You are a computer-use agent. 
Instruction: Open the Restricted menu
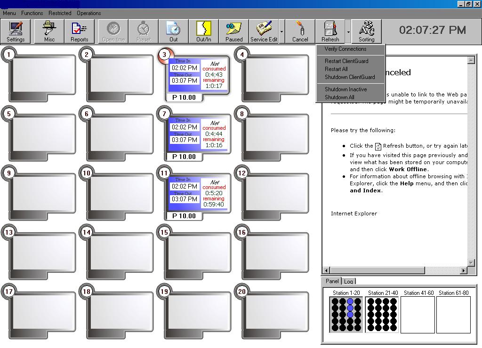pos(60,13)
